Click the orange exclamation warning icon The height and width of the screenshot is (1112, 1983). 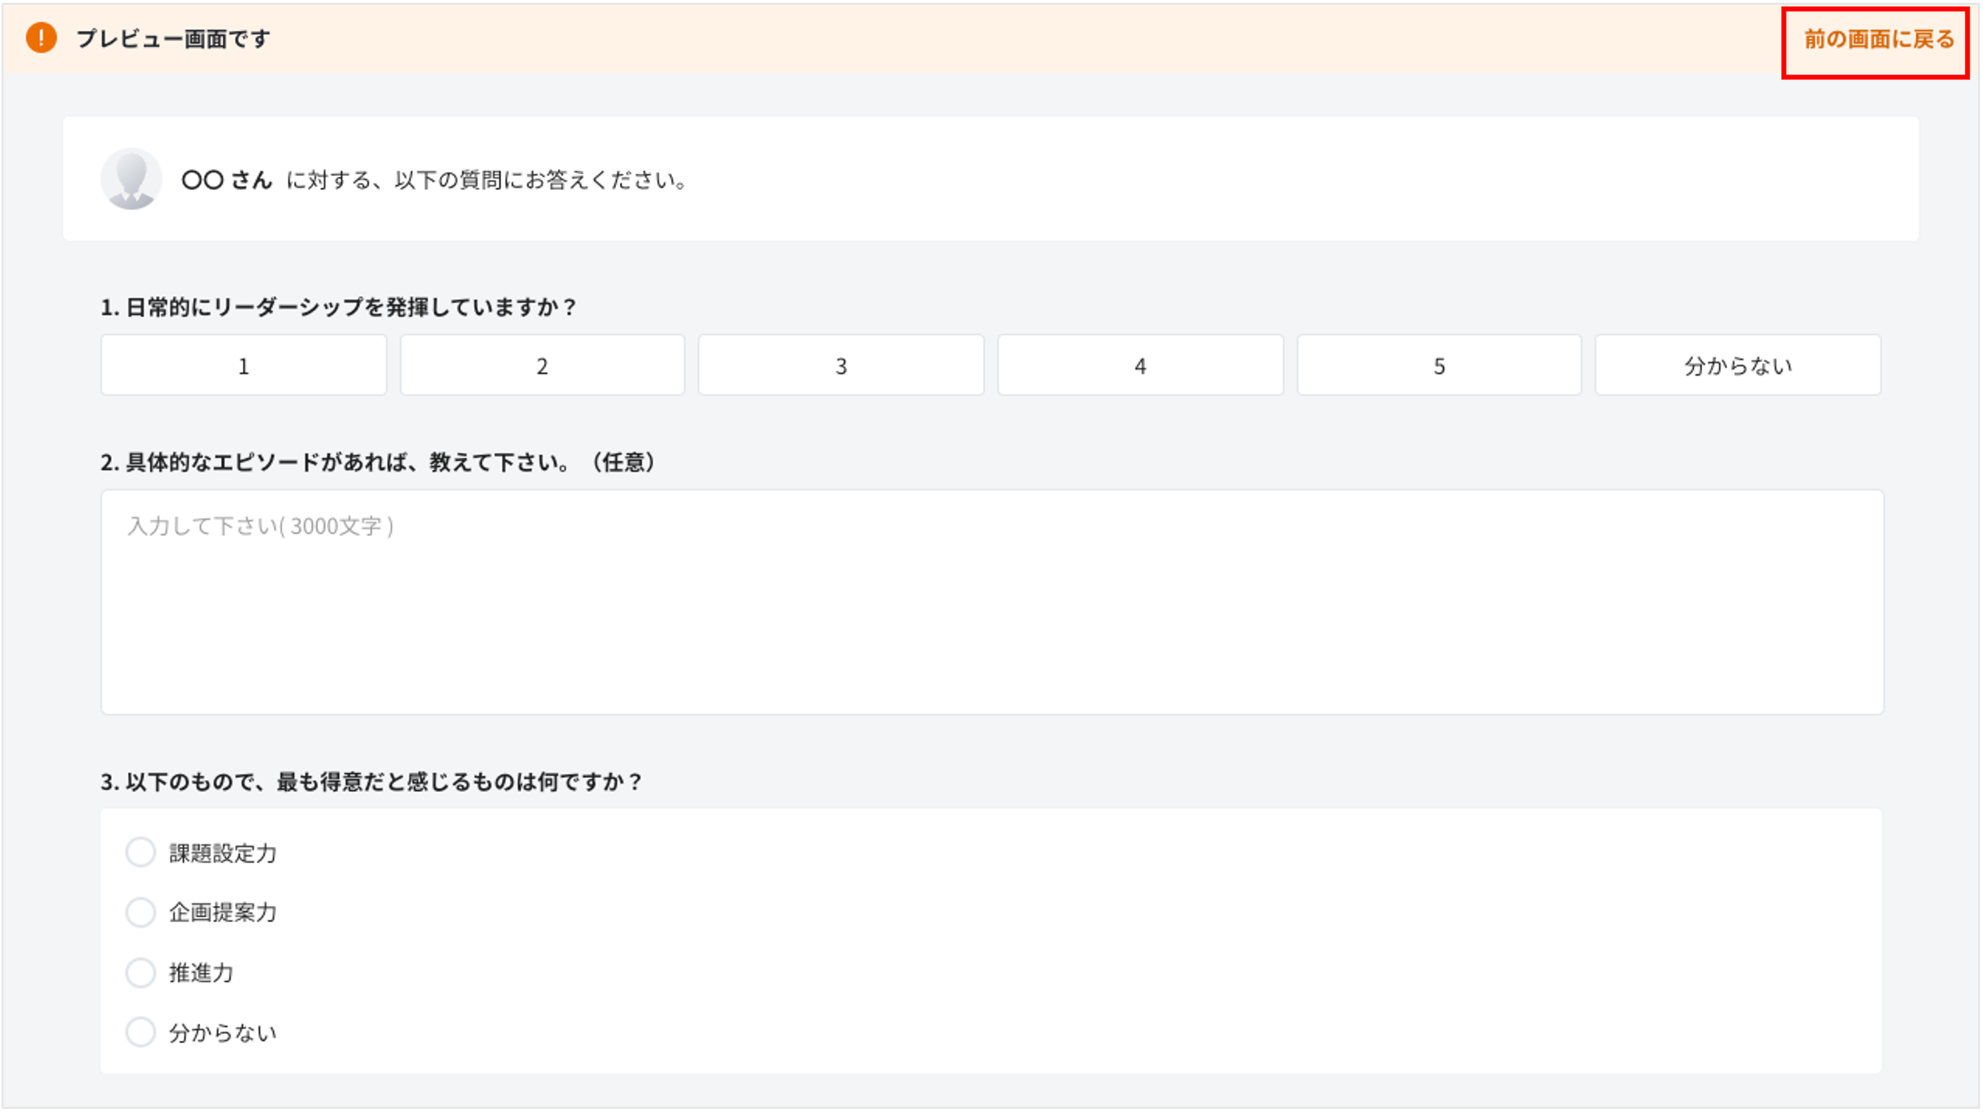tap(41, 38)
